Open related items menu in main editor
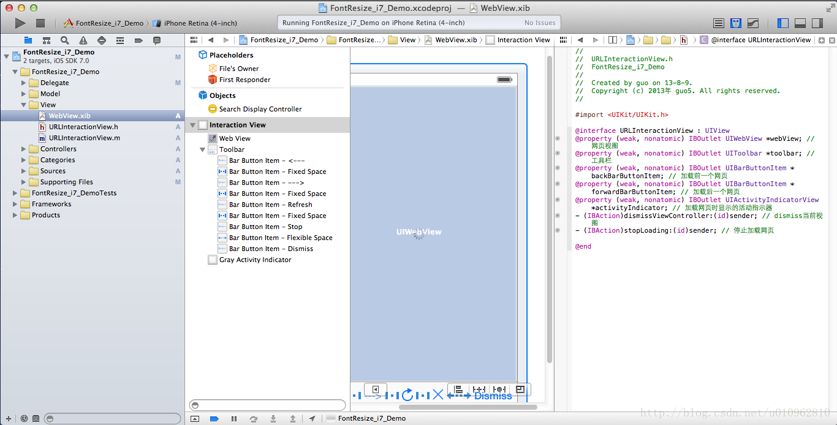The height and width of the screenshot is (425, 837). click(x=194, y=40)
